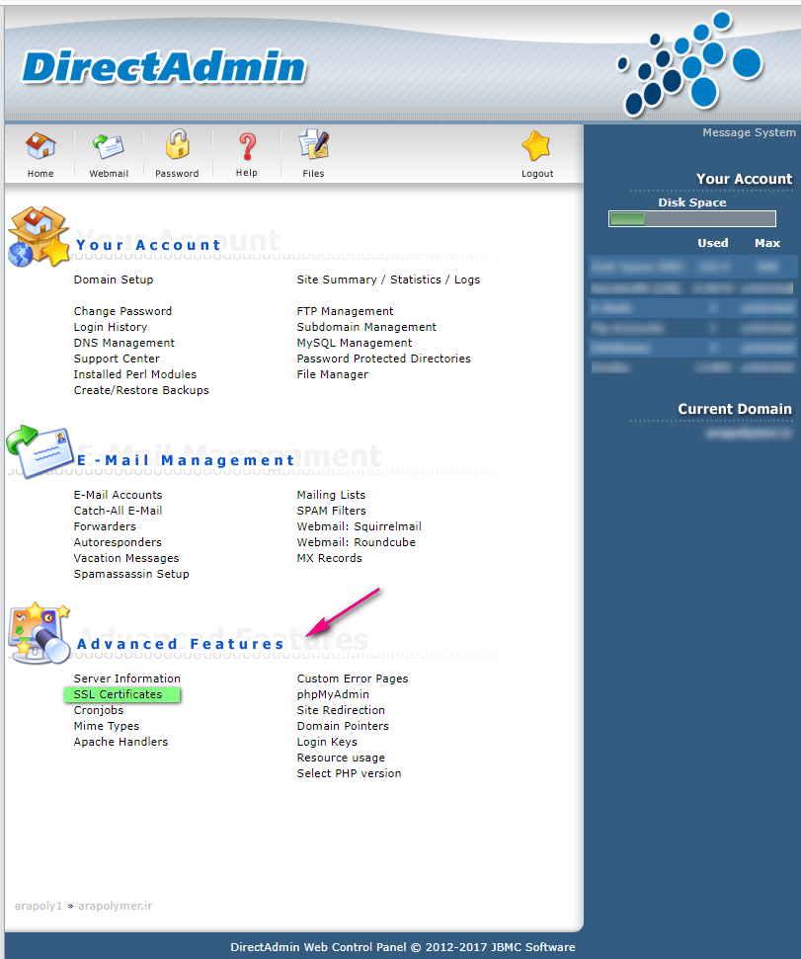
Task: Open Cronjobs link
Action: [x=99, y=711]
